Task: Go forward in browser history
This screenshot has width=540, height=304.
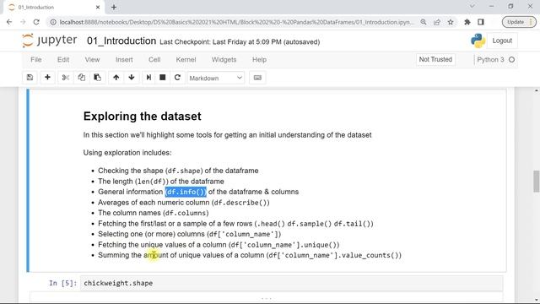Action: click(23, 22)
